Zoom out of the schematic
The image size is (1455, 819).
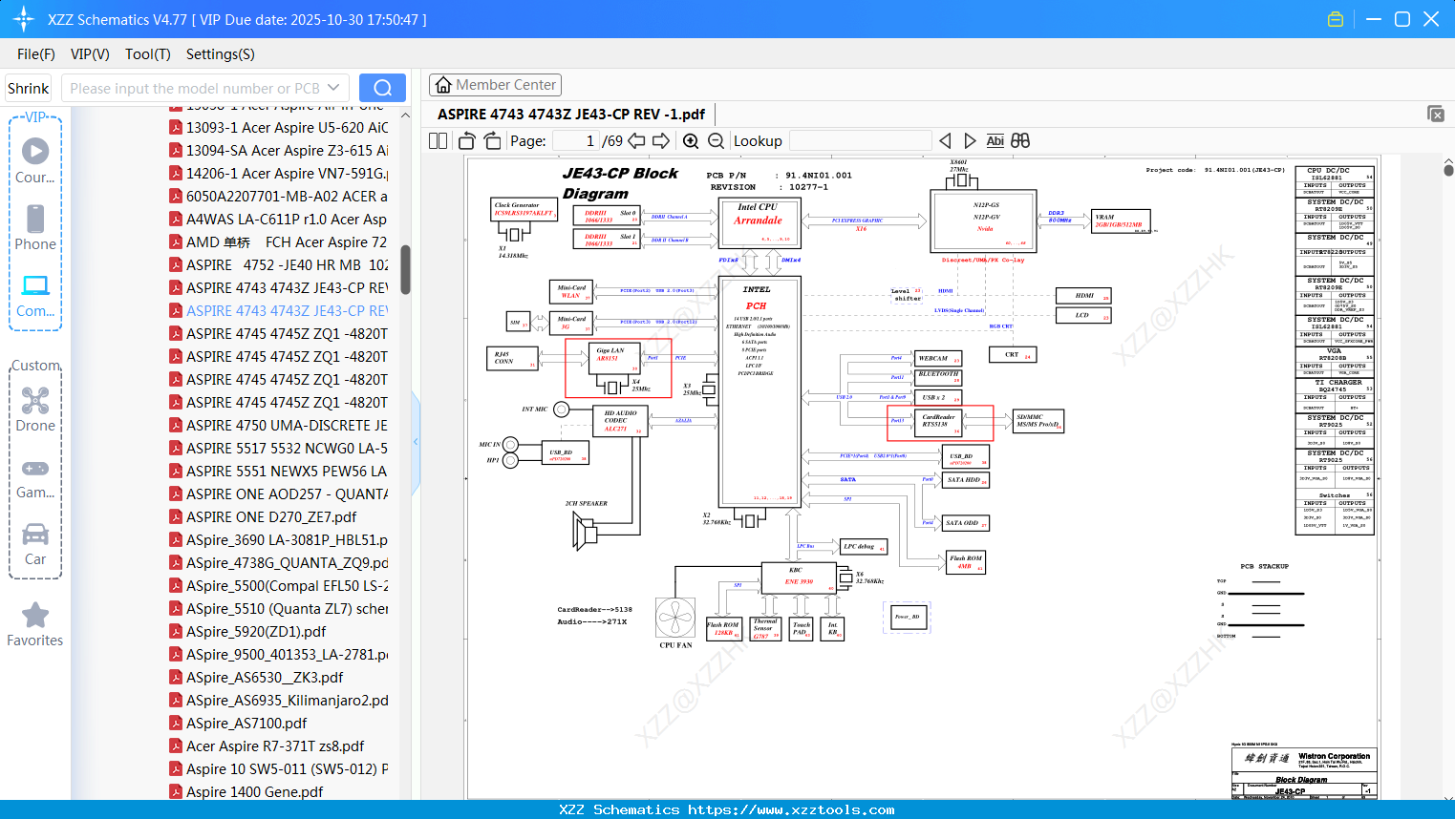click(716, 141)
